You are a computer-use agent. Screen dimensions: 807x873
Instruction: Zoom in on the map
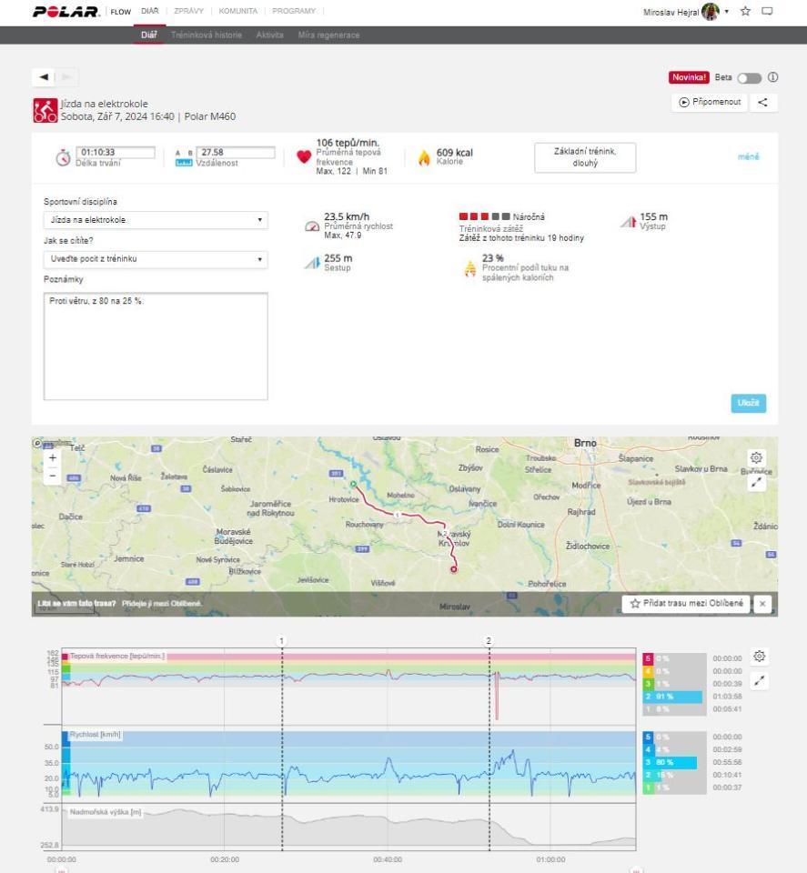click(52, 459)
